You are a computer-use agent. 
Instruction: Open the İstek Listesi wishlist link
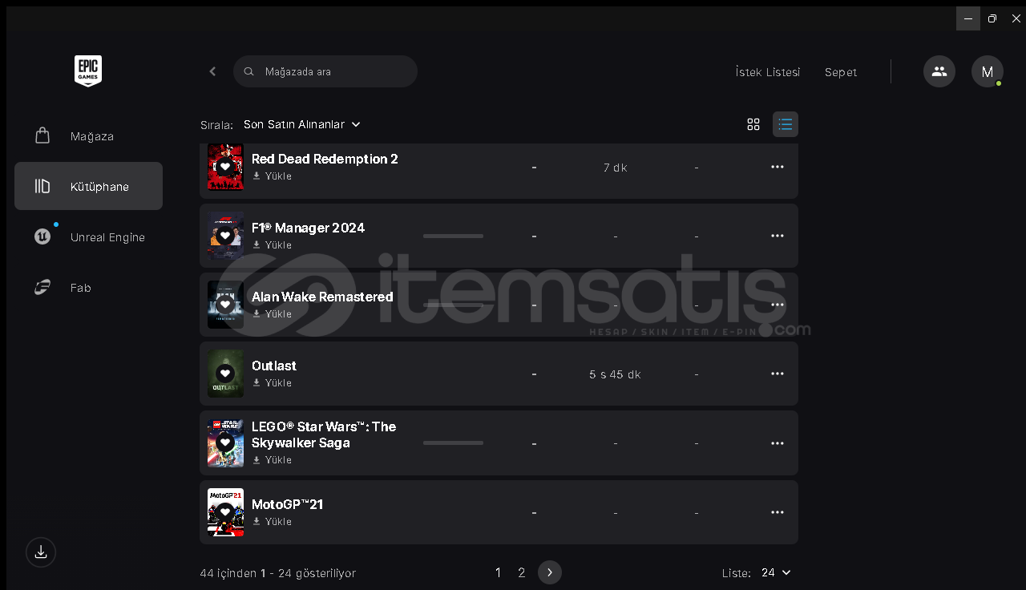tap(767, 72)
